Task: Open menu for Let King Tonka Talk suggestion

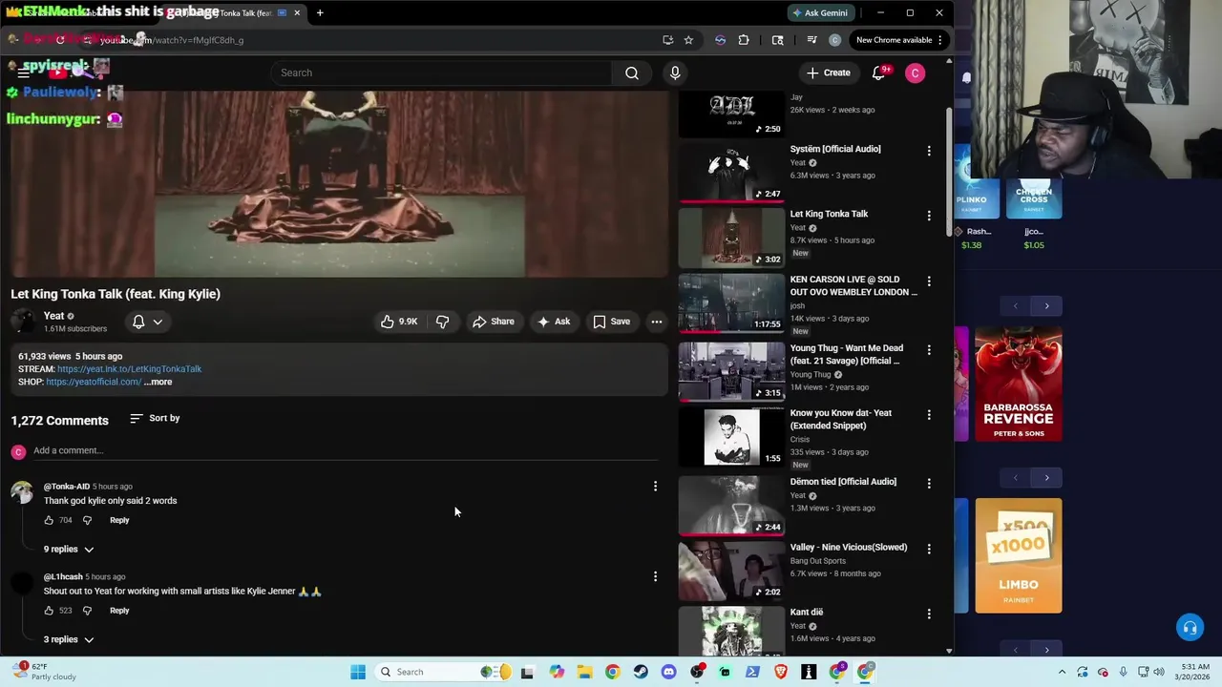Action: click(x=929, y=216)
